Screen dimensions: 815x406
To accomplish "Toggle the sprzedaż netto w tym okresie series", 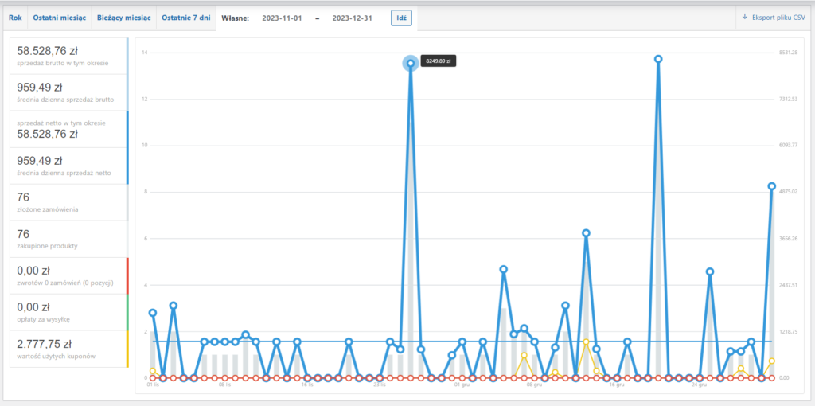I will tap(68, 128).
